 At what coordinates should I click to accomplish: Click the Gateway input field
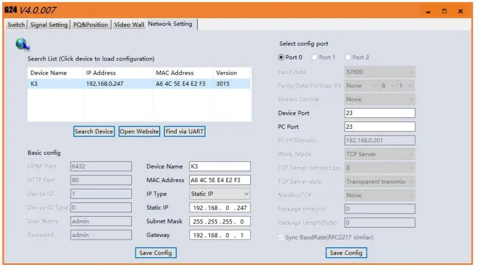[220, 235]
